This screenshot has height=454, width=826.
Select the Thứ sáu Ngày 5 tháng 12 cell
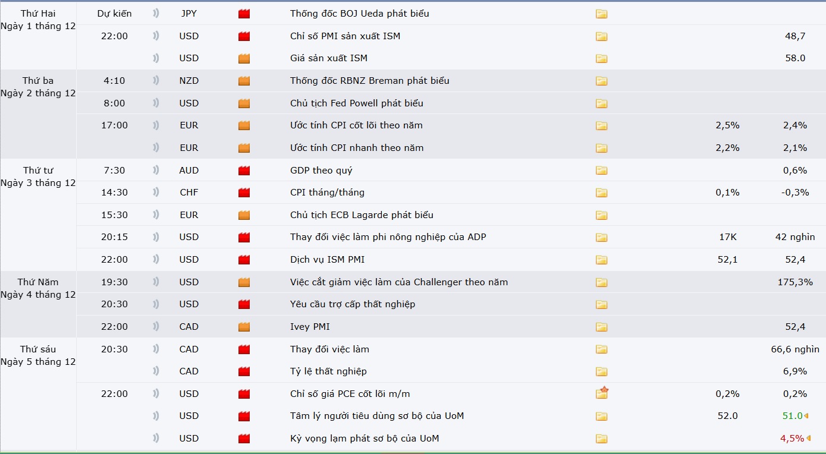click(x=38, y=355)
